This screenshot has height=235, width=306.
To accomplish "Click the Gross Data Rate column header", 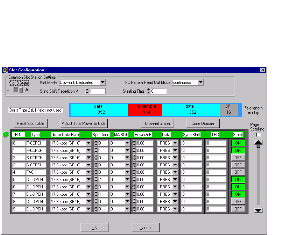I will 65,135.
